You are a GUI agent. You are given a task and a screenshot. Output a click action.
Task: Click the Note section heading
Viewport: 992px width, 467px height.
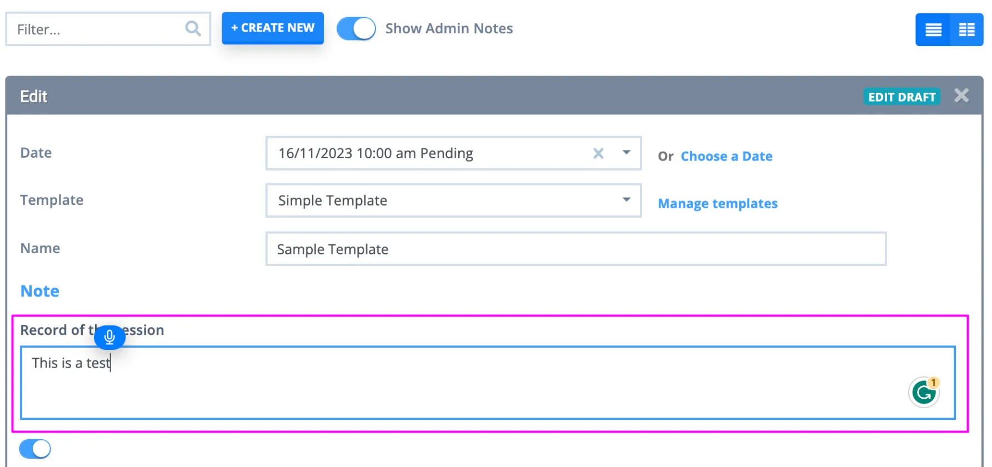tap(40, 291)
